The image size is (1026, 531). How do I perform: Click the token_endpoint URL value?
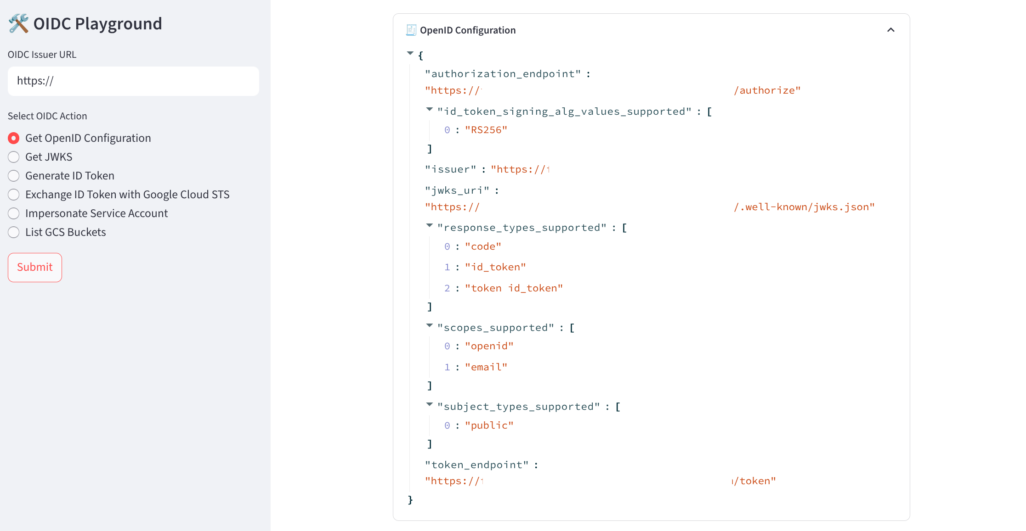coord(600,481)
